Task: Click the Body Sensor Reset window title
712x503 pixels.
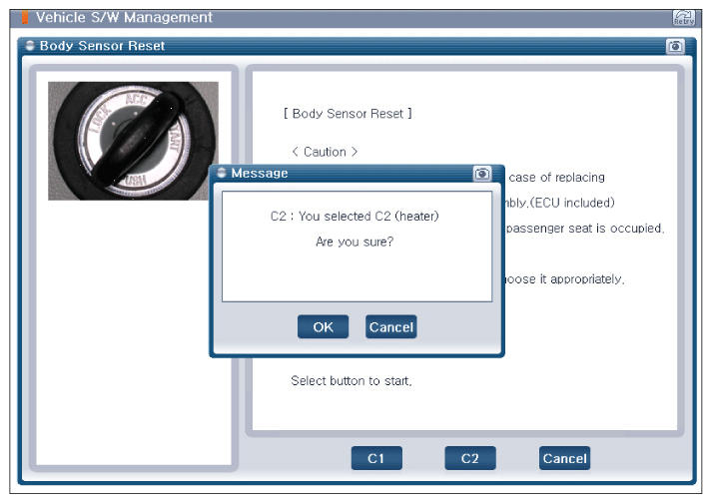Action: pyautogui.click(x=102, y=46)
